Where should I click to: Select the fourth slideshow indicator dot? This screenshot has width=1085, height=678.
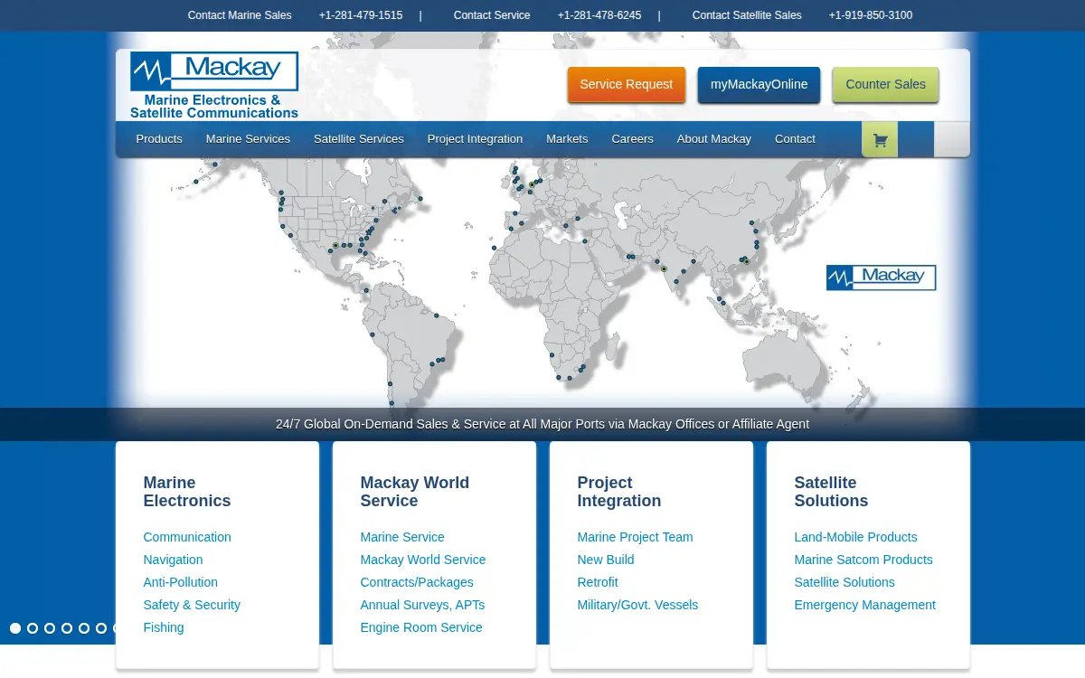pyautogui.click(x=67, y=628)
